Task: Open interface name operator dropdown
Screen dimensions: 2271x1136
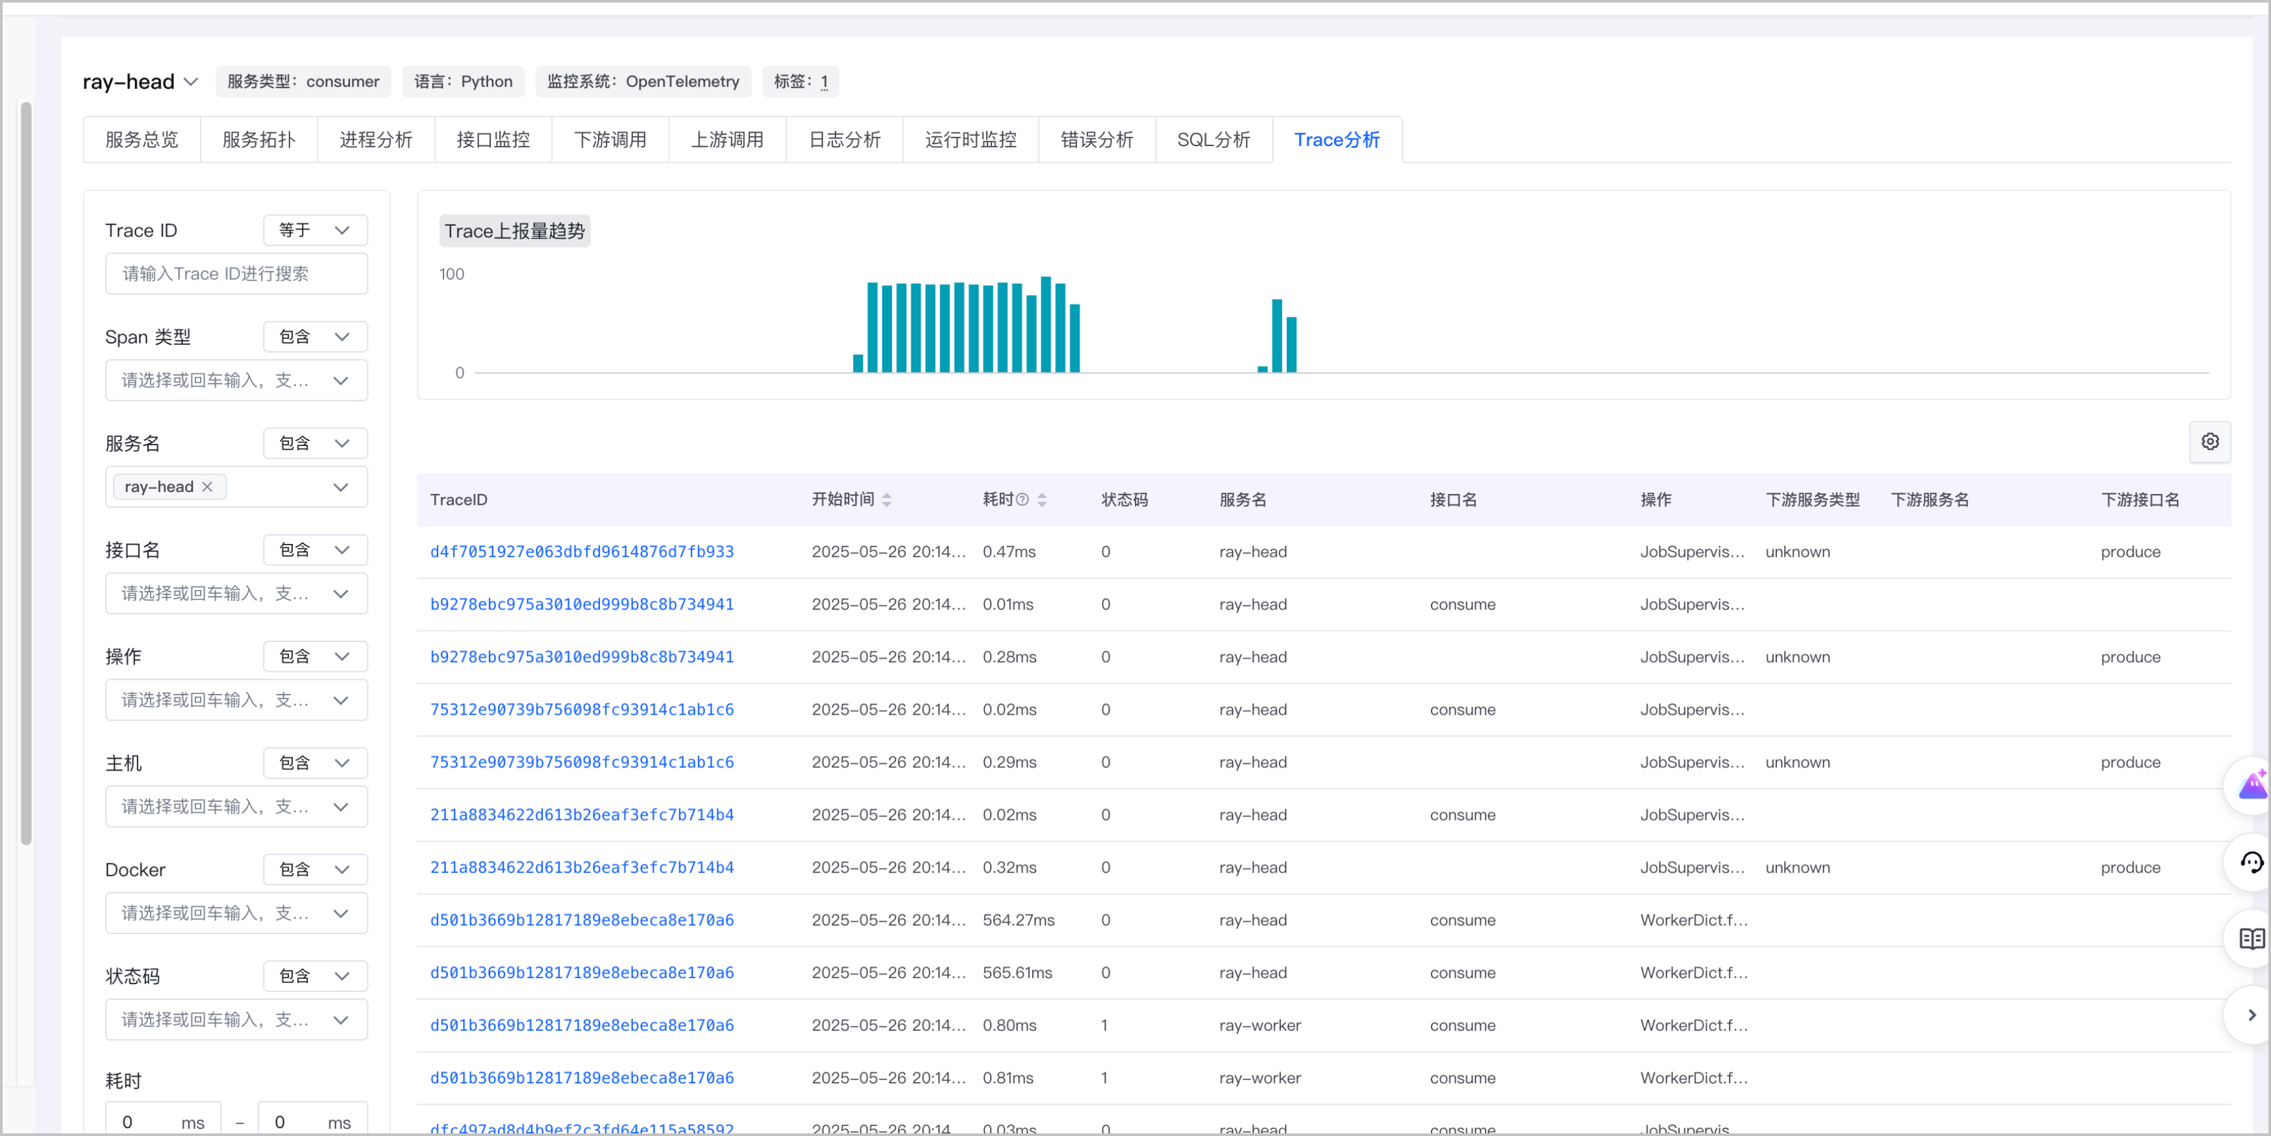Action: 315,550
